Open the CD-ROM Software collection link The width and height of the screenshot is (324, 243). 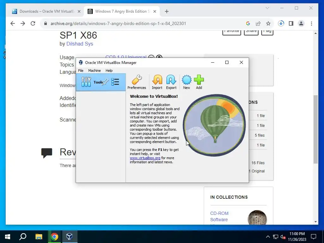(219, 216)
